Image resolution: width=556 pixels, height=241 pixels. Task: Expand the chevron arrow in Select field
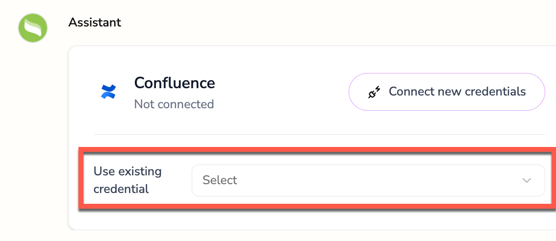527,180
